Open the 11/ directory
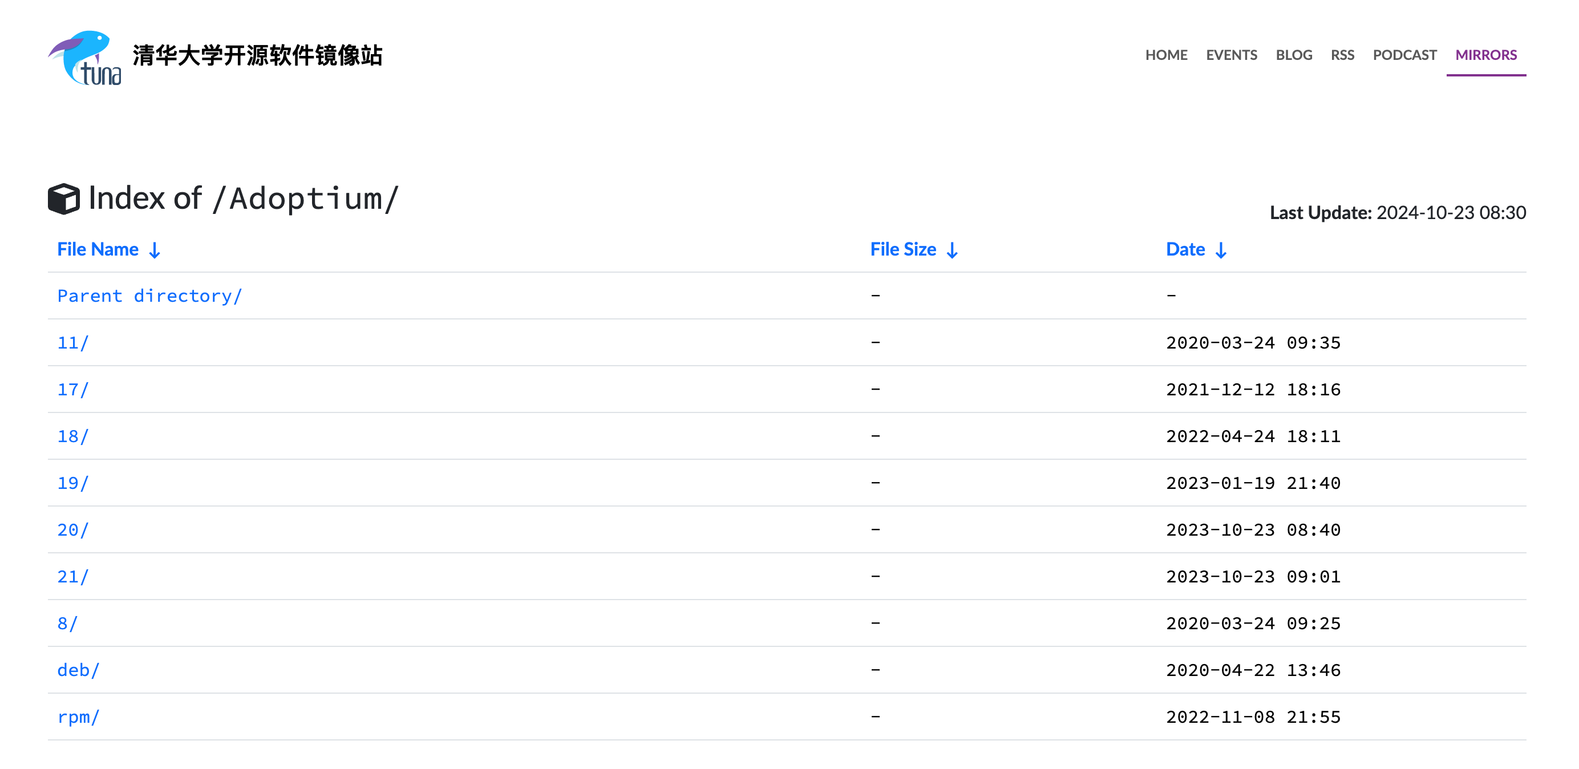 coord(73,343)
